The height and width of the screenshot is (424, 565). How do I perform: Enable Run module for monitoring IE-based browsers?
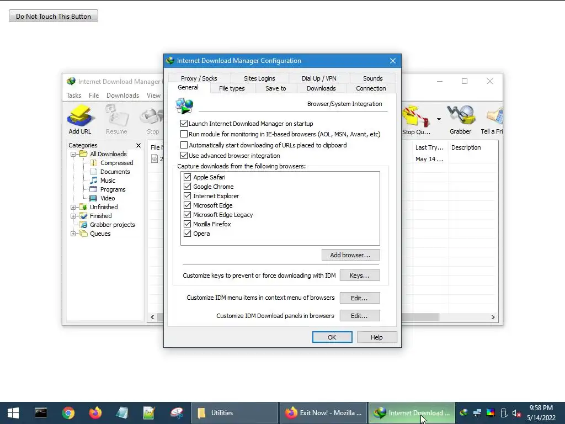[184, 134]
